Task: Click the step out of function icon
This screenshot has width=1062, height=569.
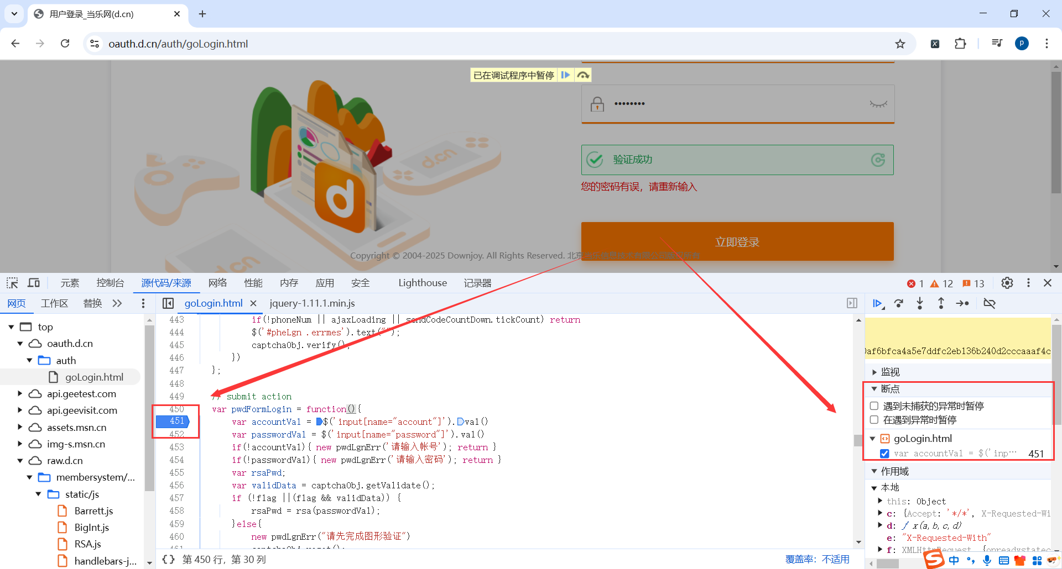Action: pyautogui.click(x=941, y=303)
